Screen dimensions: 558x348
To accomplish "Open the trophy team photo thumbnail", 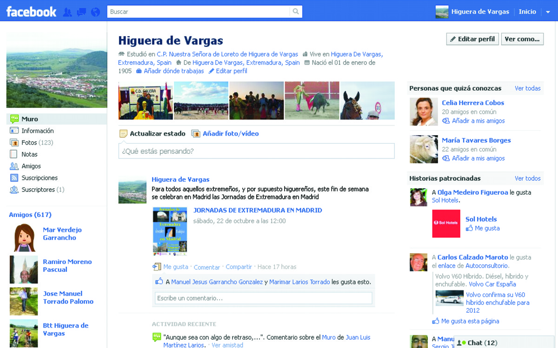I will coord(146,101).
